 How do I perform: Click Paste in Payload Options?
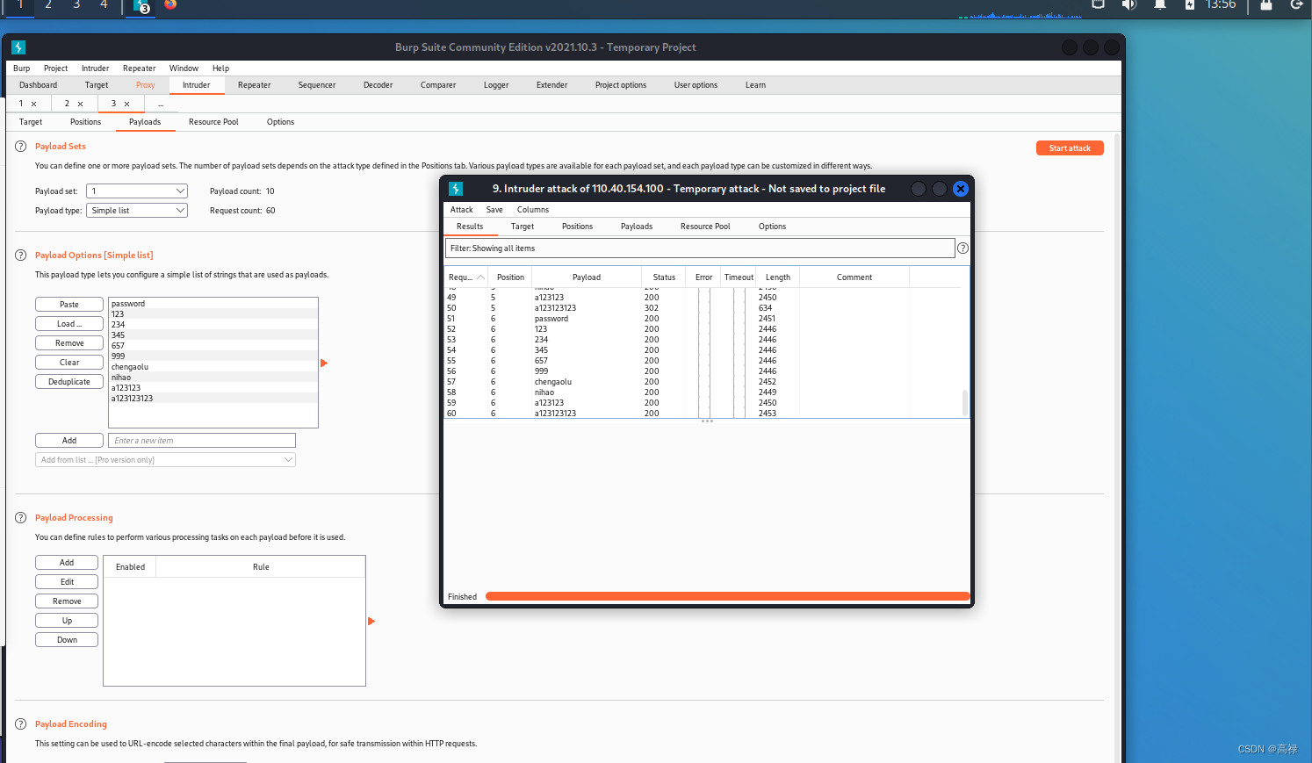pos(69,305)
